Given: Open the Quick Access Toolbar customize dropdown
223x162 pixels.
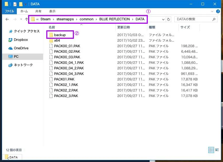Looking at the screenshot, I should [x=26, y=4].
